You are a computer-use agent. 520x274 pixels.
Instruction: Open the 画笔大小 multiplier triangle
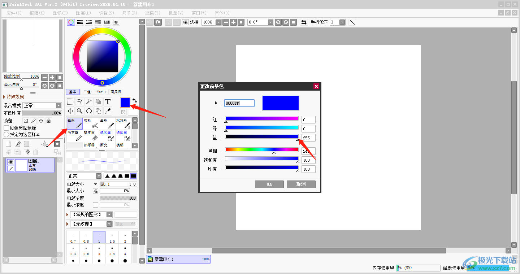click(95, 184)
